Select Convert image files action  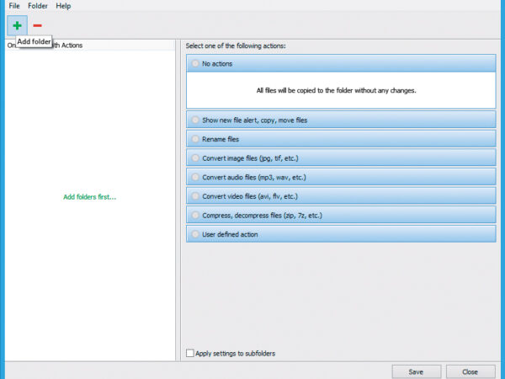point(196,157)
